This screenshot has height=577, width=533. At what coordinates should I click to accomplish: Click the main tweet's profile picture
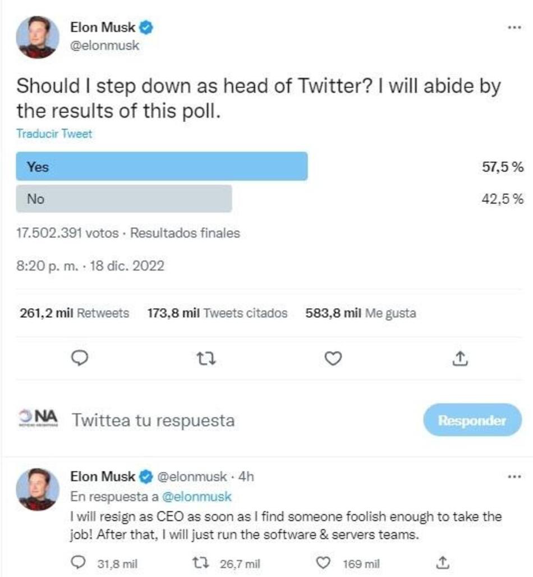click(38, 36)
